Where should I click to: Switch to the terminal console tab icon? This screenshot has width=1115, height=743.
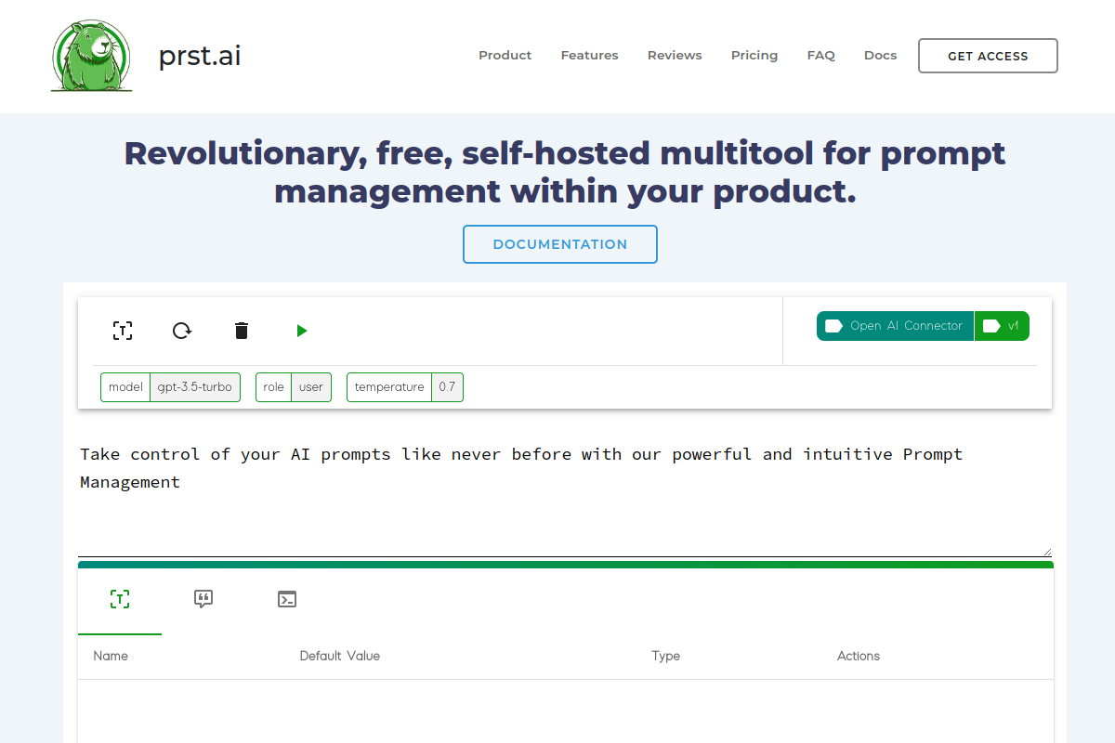[287, 599]
